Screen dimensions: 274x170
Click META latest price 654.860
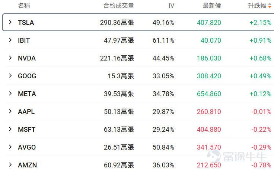click(209, 94)
